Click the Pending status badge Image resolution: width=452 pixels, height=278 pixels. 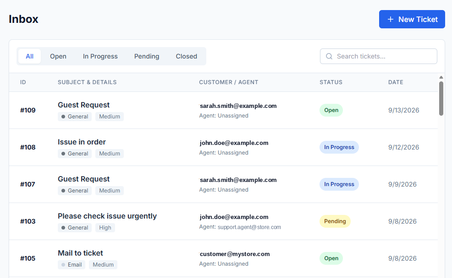(x=335, y=222)
